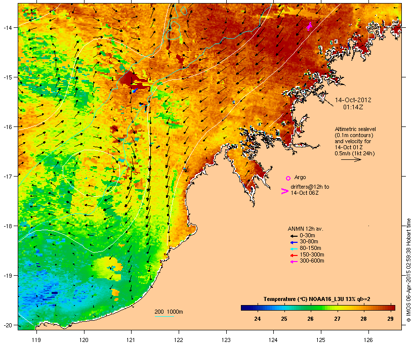Click the '80-150m' depth label
Image resolution: width=415 pixels, height=344 pixels.
pos(310,248)
